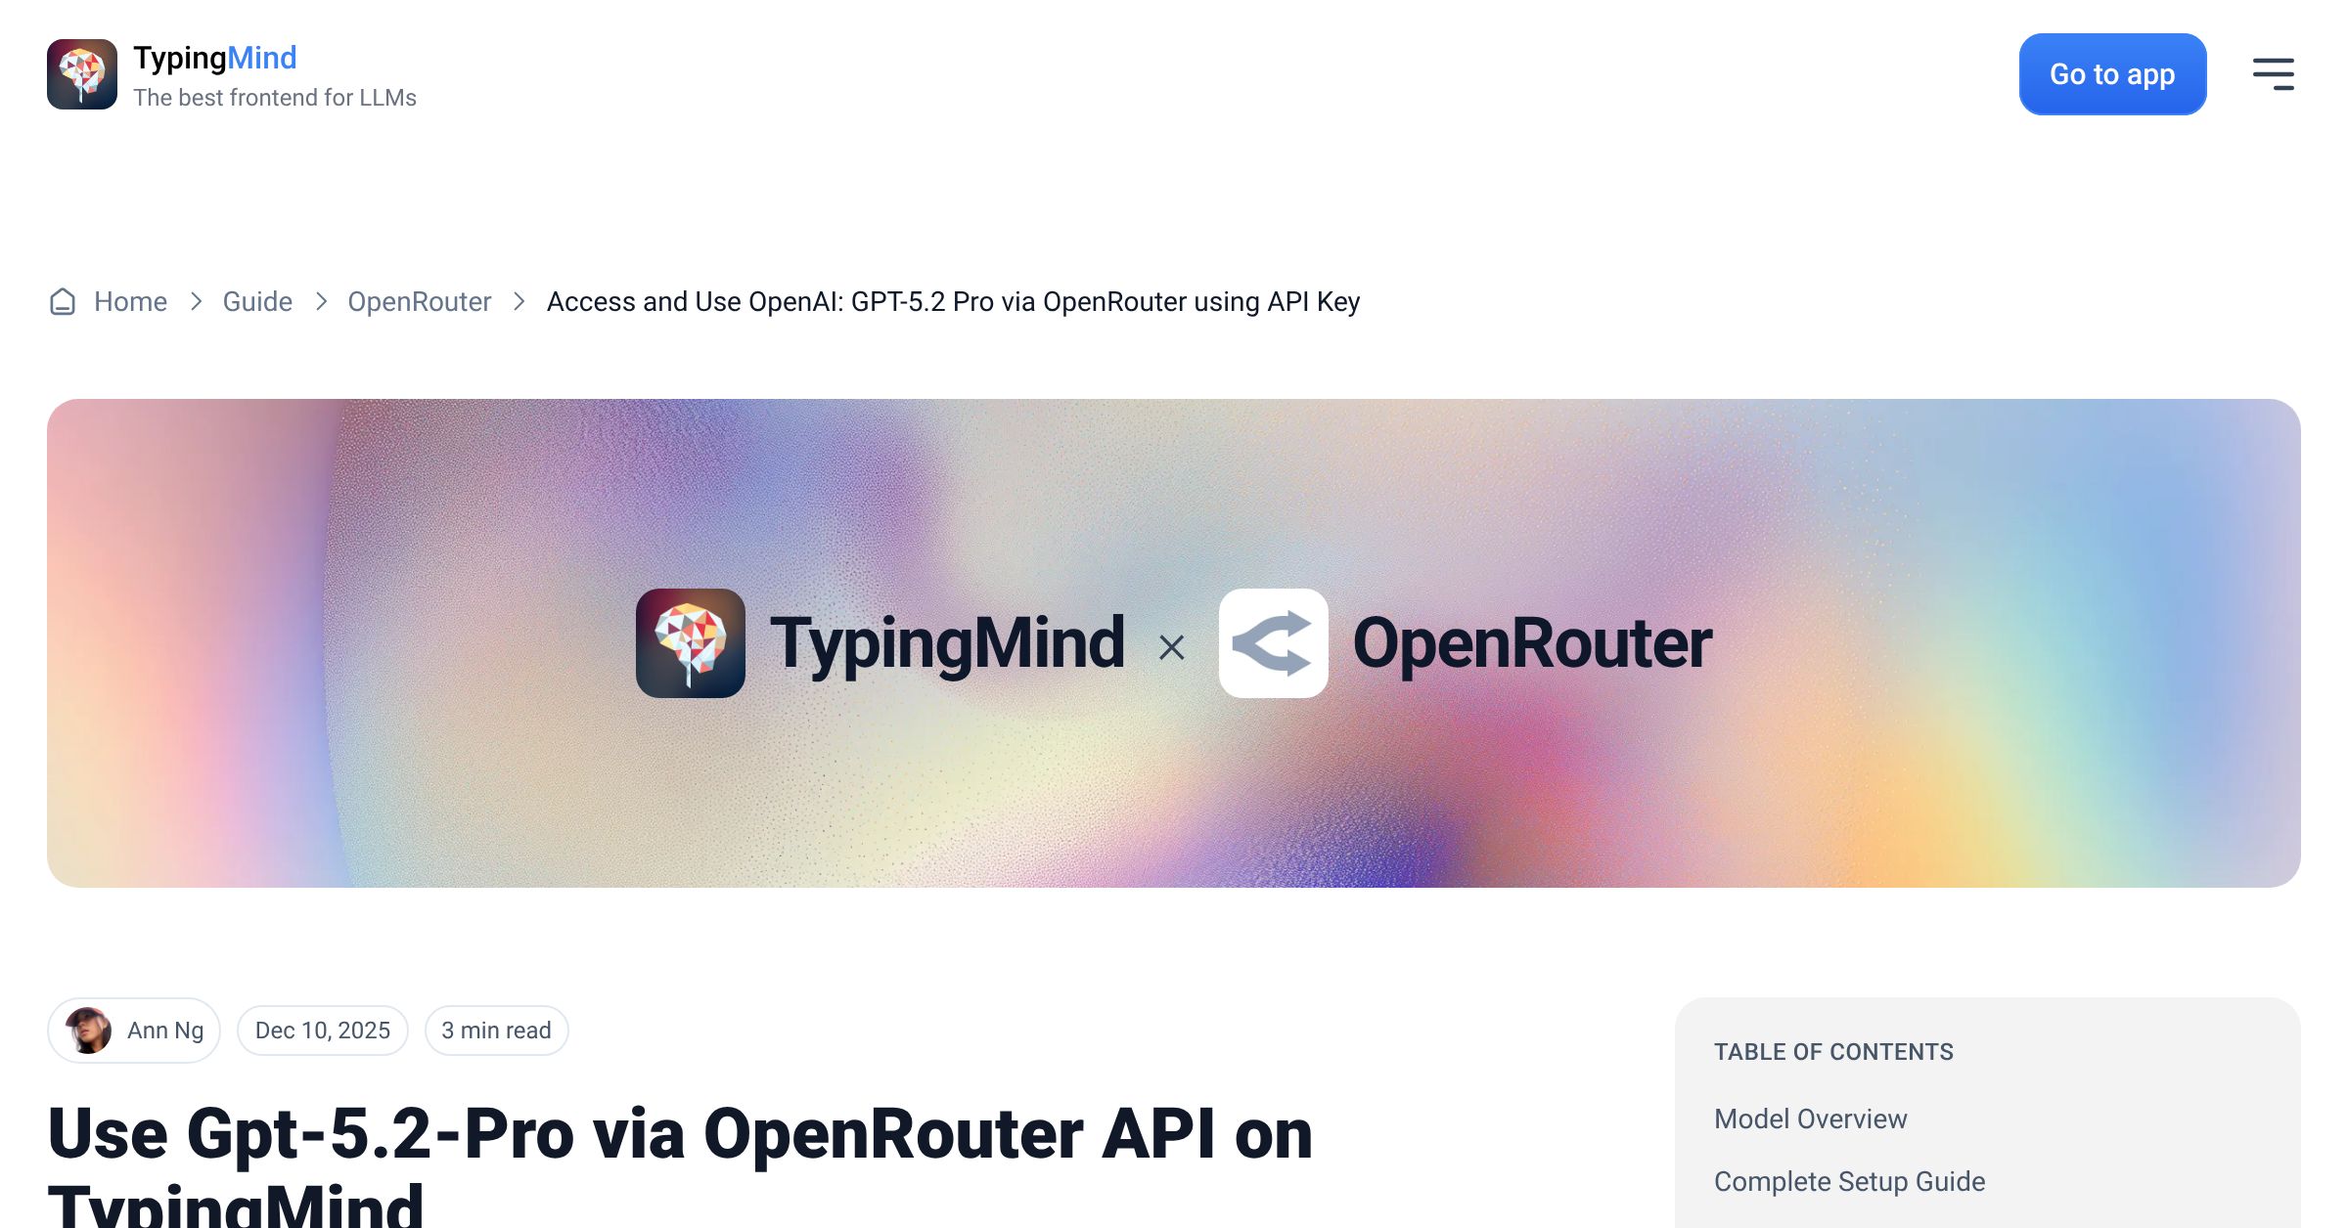
Task: Jump to Complete Setup Guide section
Action: click(x=1850, y=1181)
